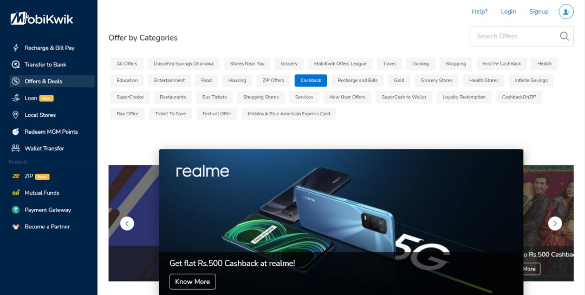Select Mobikwik Blue American Express Card category
The image size is (585, 295).
[x=289, y=114]
